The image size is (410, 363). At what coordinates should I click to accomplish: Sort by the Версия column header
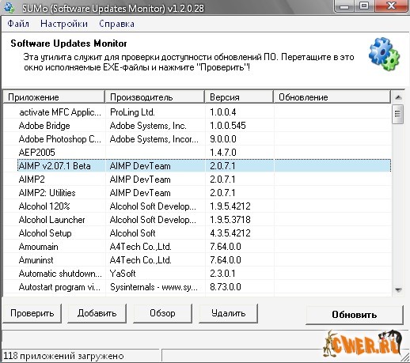[239, 97]
